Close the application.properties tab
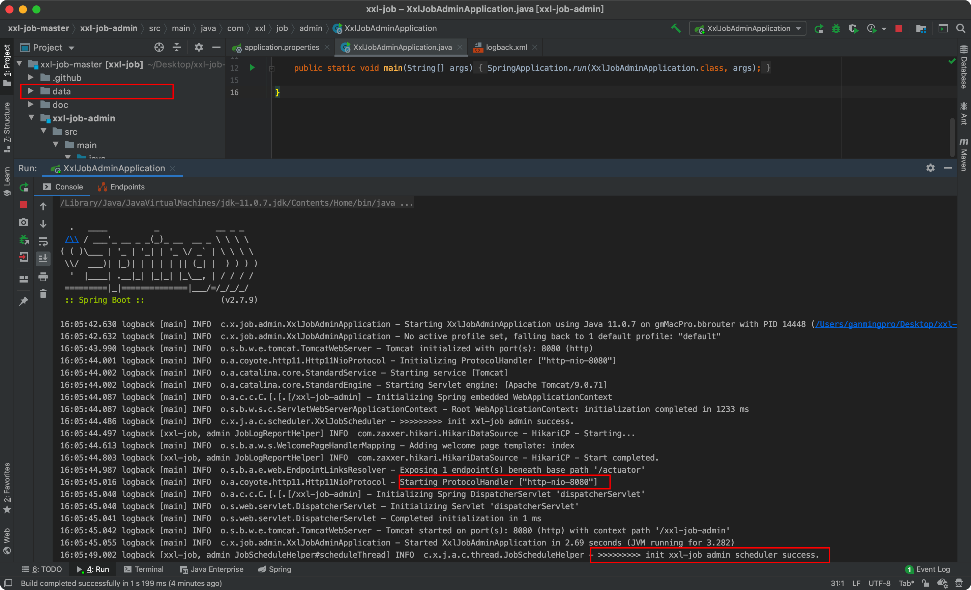The width and height of the screenshot is (971, 590). click(x=327, y=47)
